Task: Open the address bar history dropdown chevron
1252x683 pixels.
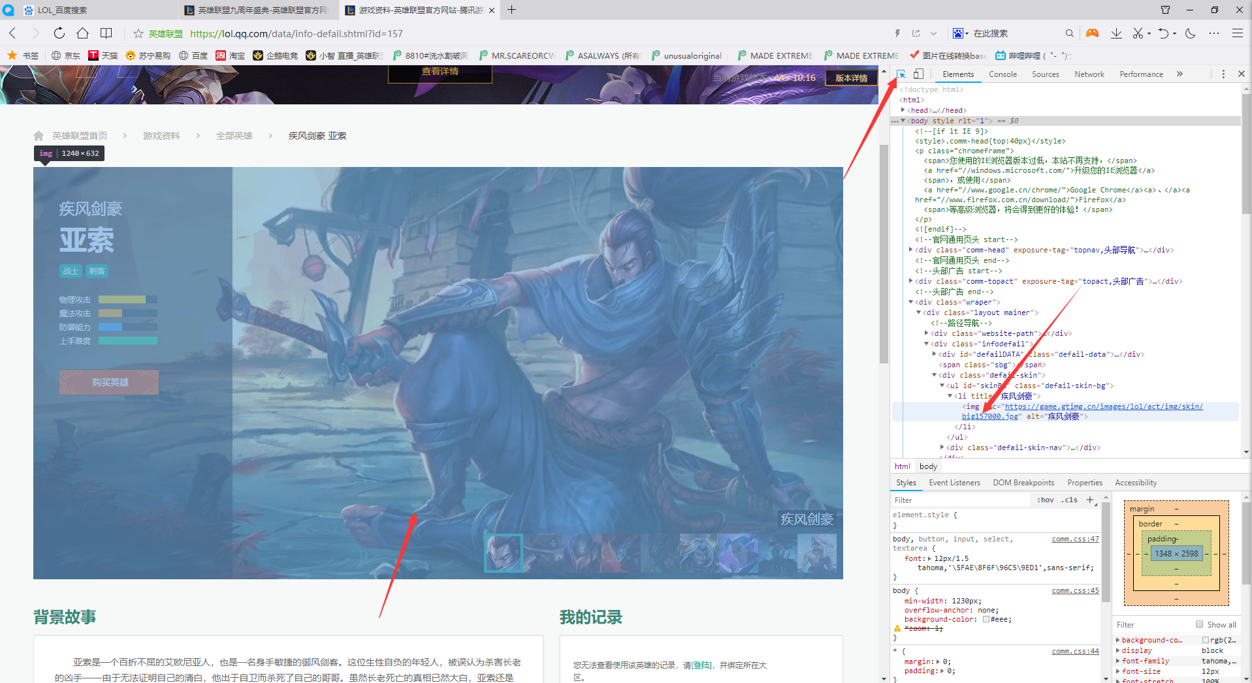Action: point(933,33)
